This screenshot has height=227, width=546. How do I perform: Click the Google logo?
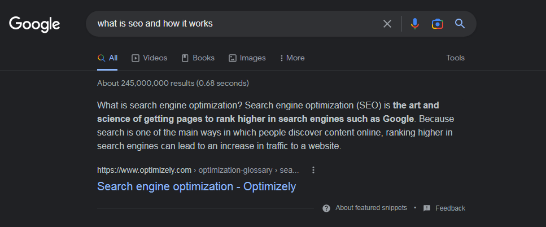[34, 24]
